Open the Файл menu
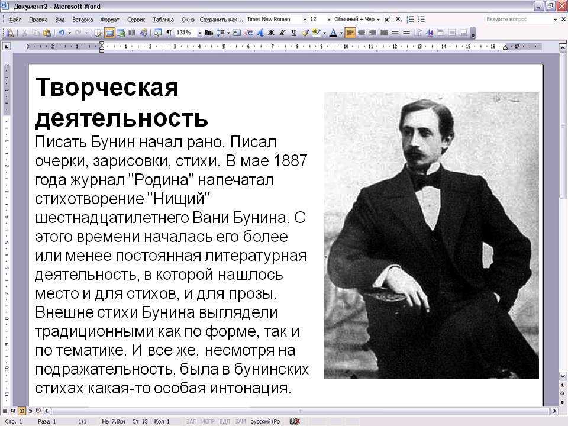The height and width of the screenshot is (426, 568). (15, 20)
